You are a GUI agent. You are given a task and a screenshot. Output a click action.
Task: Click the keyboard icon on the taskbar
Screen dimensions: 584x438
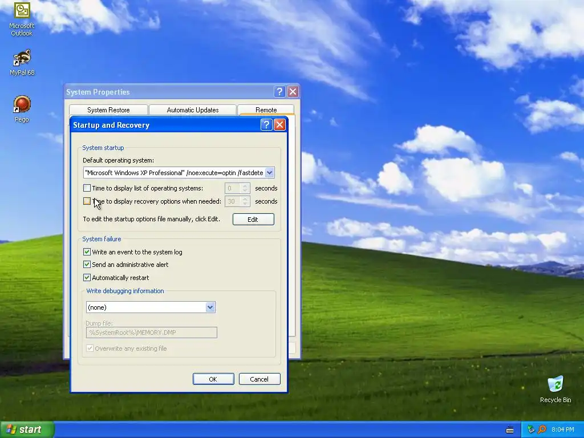click(510, 430)
